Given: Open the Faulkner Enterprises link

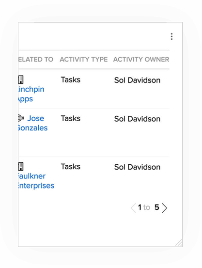Looking at the screenshot, I should 36,181.
